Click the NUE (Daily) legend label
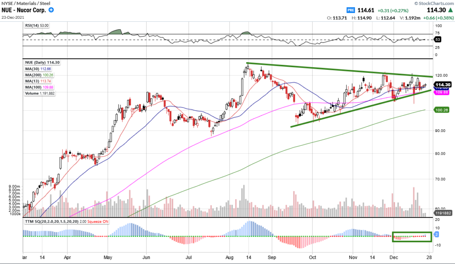 point(42,63)
